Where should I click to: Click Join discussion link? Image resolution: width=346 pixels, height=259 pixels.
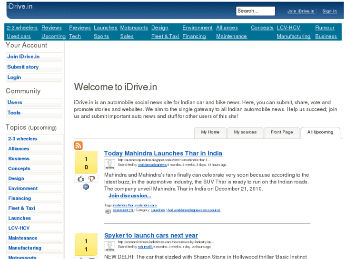(x=130, y=195)
